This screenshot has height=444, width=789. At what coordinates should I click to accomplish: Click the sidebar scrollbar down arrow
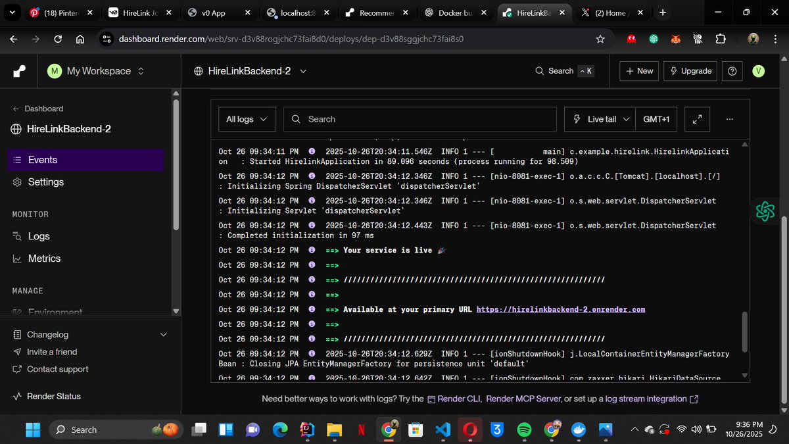coord(176,311)
